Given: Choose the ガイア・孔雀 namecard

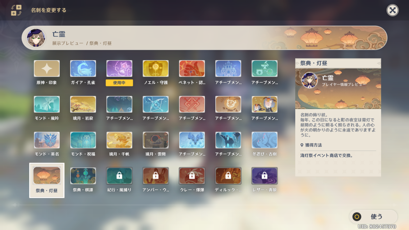Looking at the screenshot, I should 83,69.
